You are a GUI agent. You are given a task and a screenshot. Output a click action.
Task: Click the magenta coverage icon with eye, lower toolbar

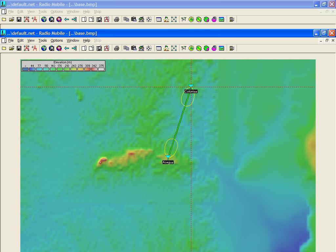tap(214, 48)
